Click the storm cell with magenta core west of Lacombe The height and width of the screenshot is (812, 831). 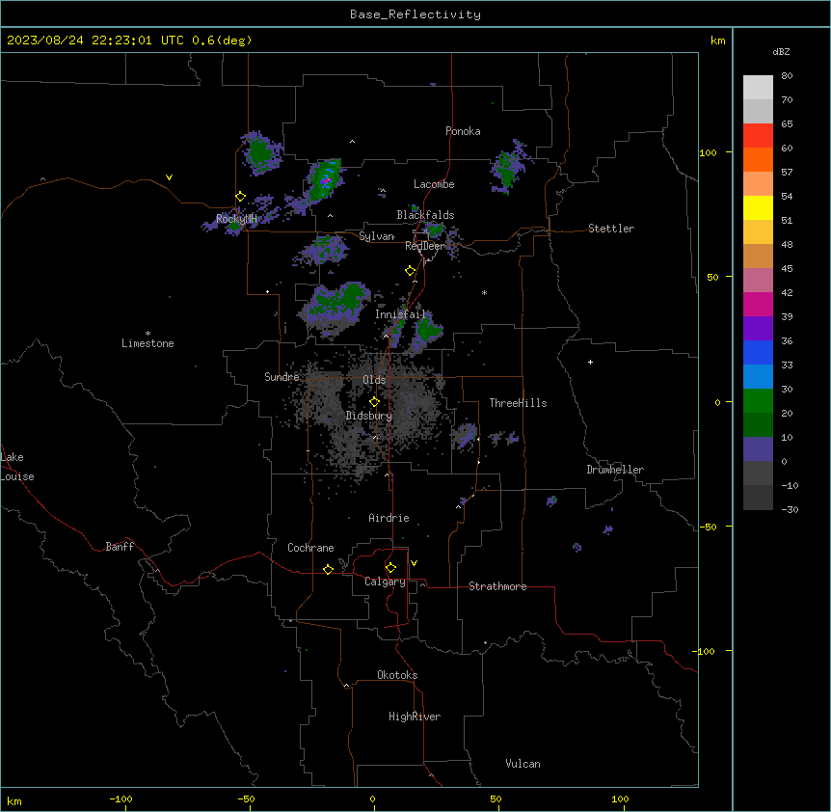(324, 180)
